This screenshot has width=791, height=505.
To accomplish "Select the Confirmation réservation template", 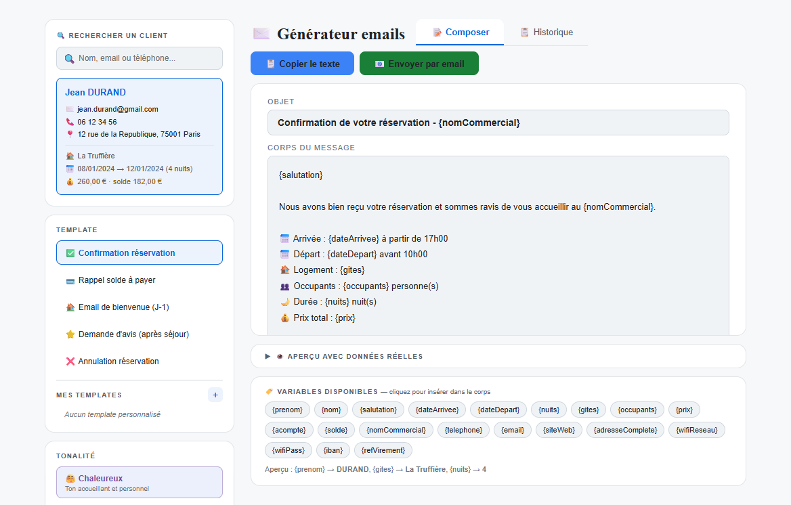I will click(x=140, y=252).
